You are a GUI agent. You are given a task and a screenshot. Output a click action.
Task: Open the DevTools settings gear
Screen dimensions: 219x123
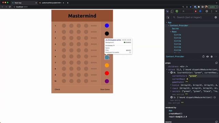pos(207,11)
